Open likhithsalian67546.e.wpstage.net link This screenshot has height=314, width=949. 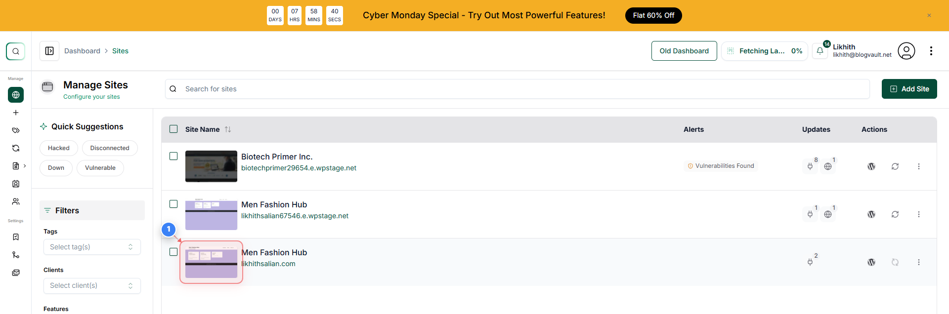click(x=295, y=216)
